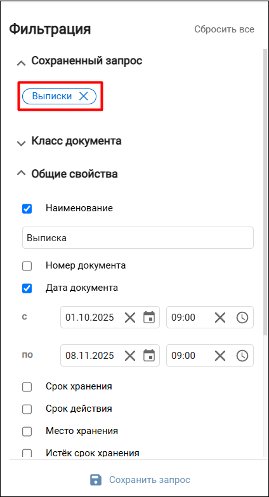Click the filter panel vertical scrollbar
269x497 pixels.
(265, 192)
